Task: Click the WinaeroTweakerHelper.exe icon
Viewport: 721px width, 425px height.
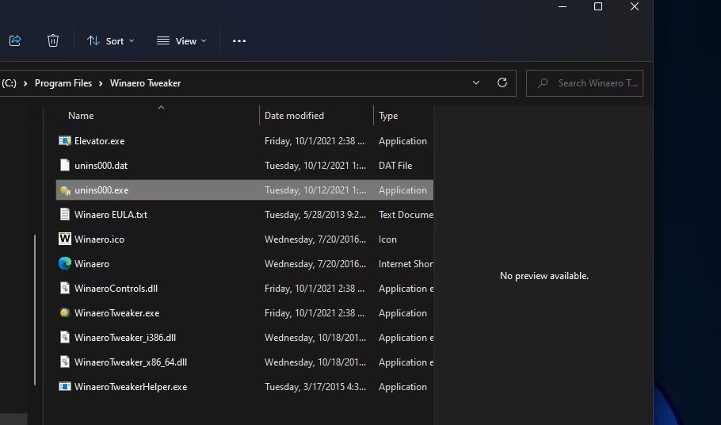Action: pyautogui.click(x=65, y=387)
